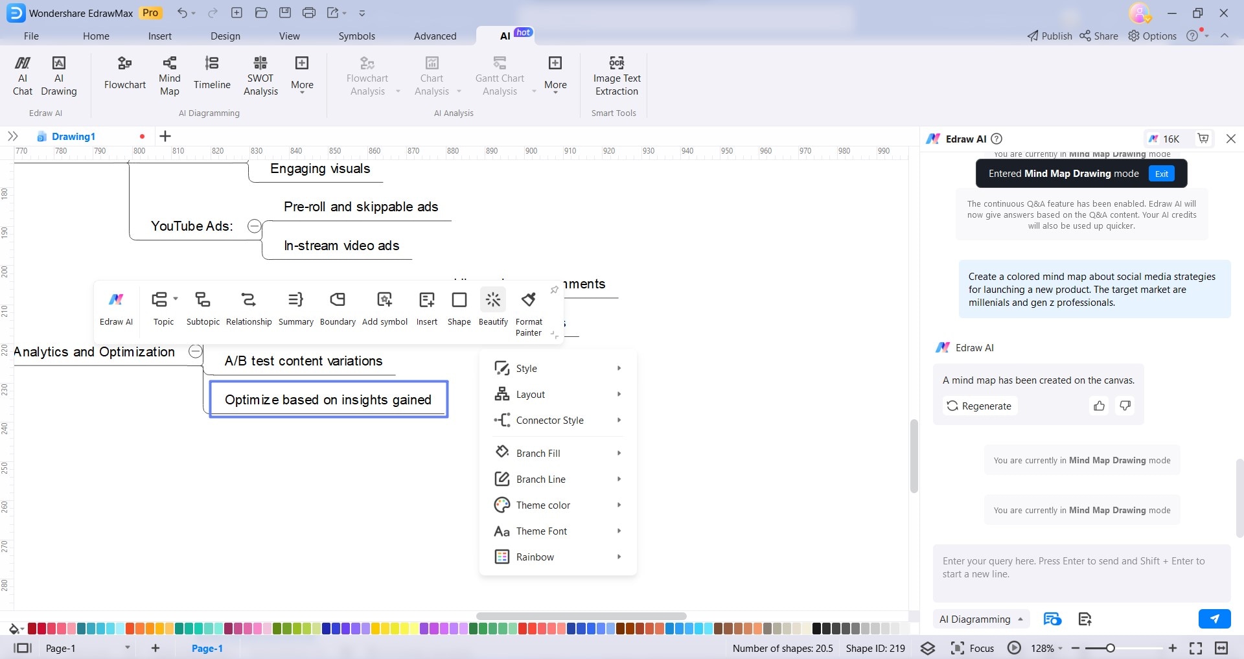Click Share in the top right
The width and height of the screenshot is (1244, 659).
[1099, 36]
